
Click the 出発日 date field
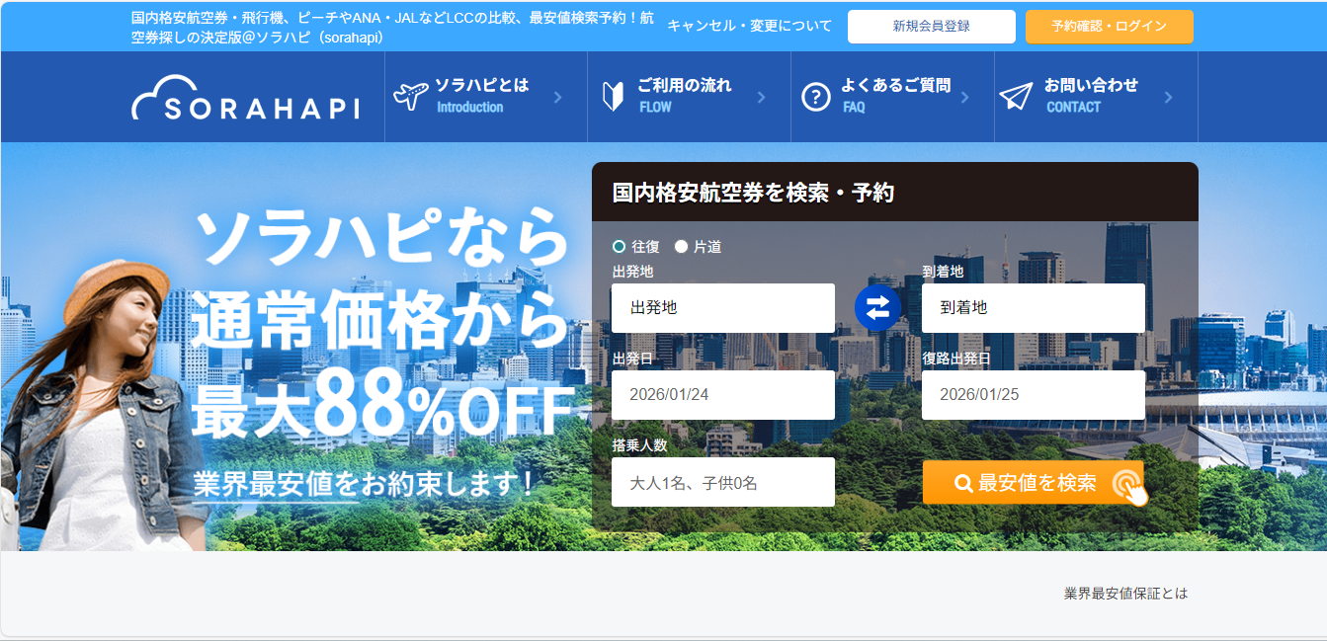tap(722, 395)
